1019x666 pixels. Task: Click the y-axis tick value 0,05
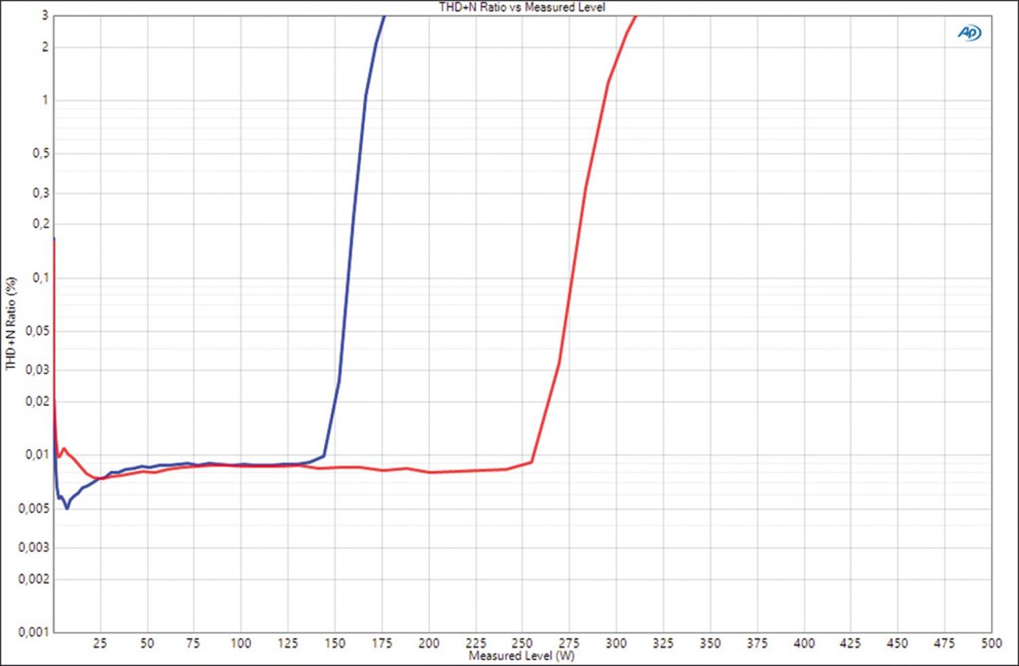(38, 331)
